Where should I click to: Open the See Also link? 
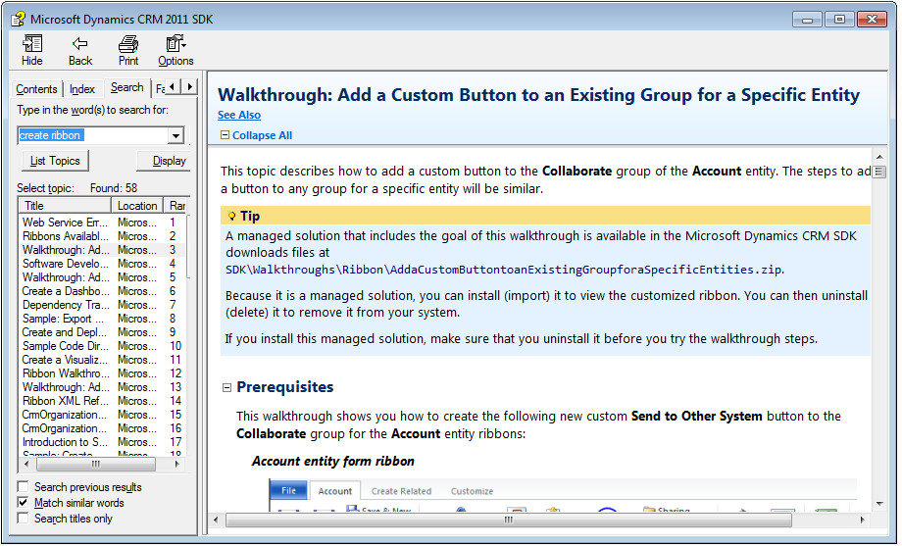click(x=239, y=115)
